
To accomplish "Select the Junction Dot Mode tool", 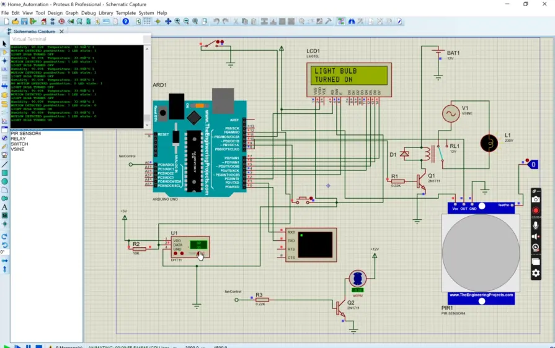I will point(4,61).
